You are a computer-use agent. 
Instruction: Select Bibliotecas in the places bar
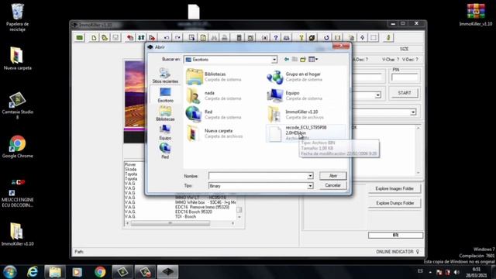(165, 114)
